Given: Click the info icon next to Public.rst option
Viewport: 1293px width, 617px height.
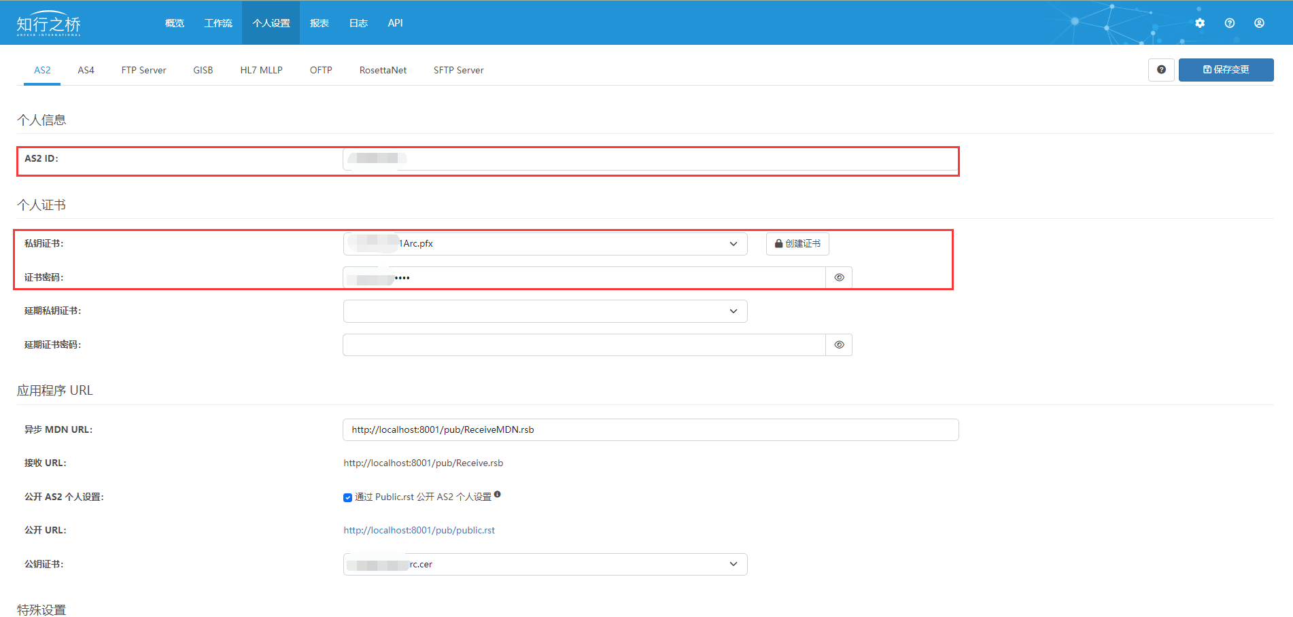Looking at the screenshot, I should tap(498, 495).
